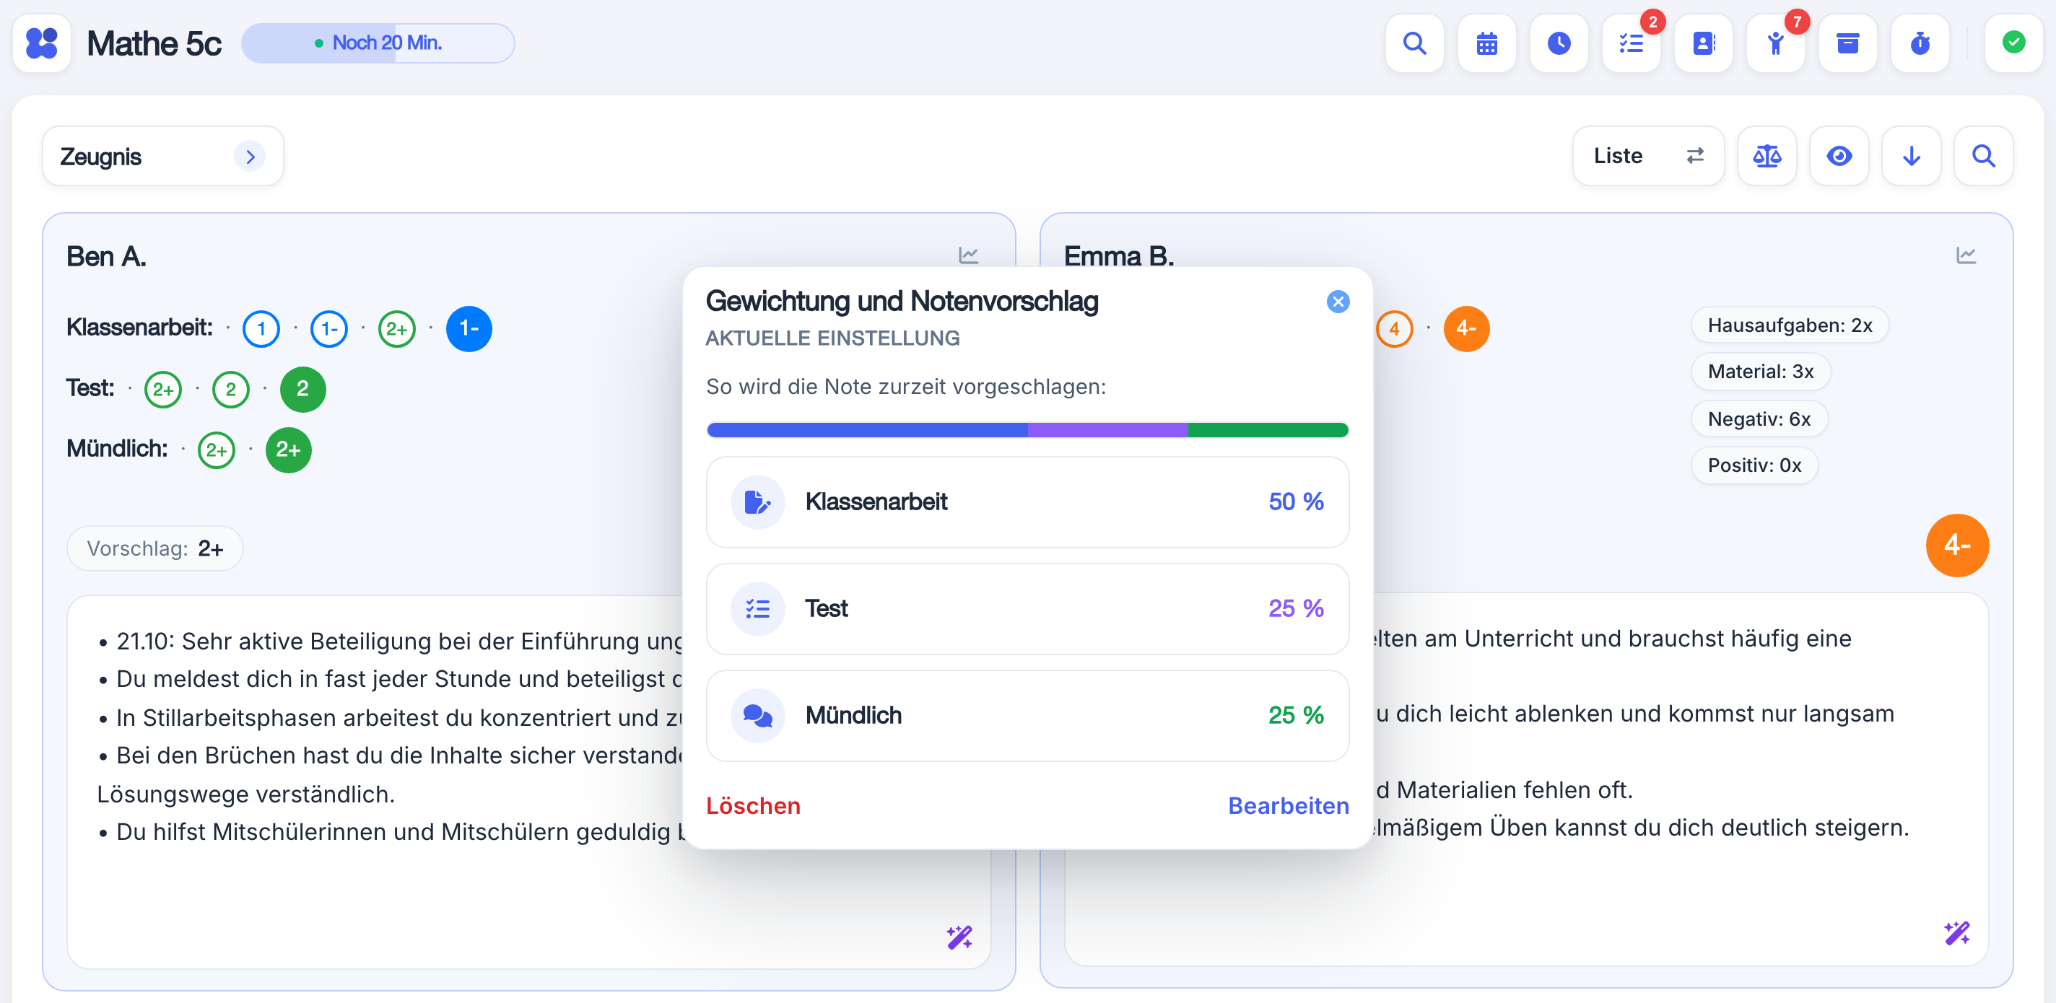2056x1003 pixels.
Task: Switch view with the Liste toggle
Action: tap(1648, 157)
